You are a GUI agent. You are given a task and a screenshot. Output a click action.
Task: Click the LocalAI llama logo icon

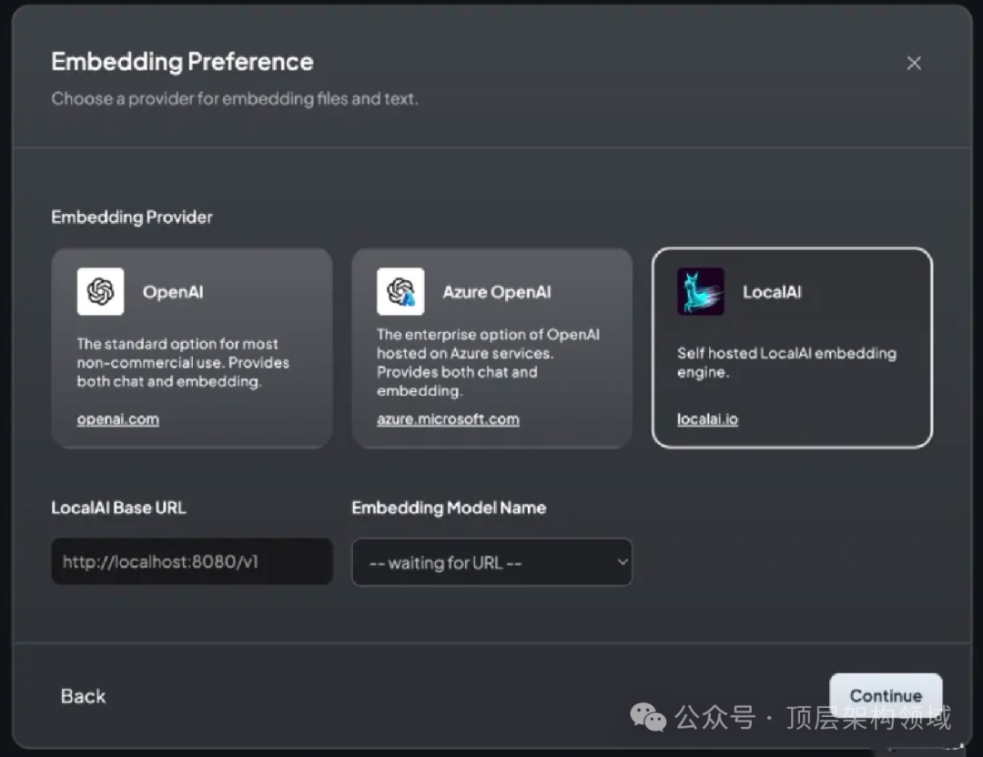[x=701, y=291]
